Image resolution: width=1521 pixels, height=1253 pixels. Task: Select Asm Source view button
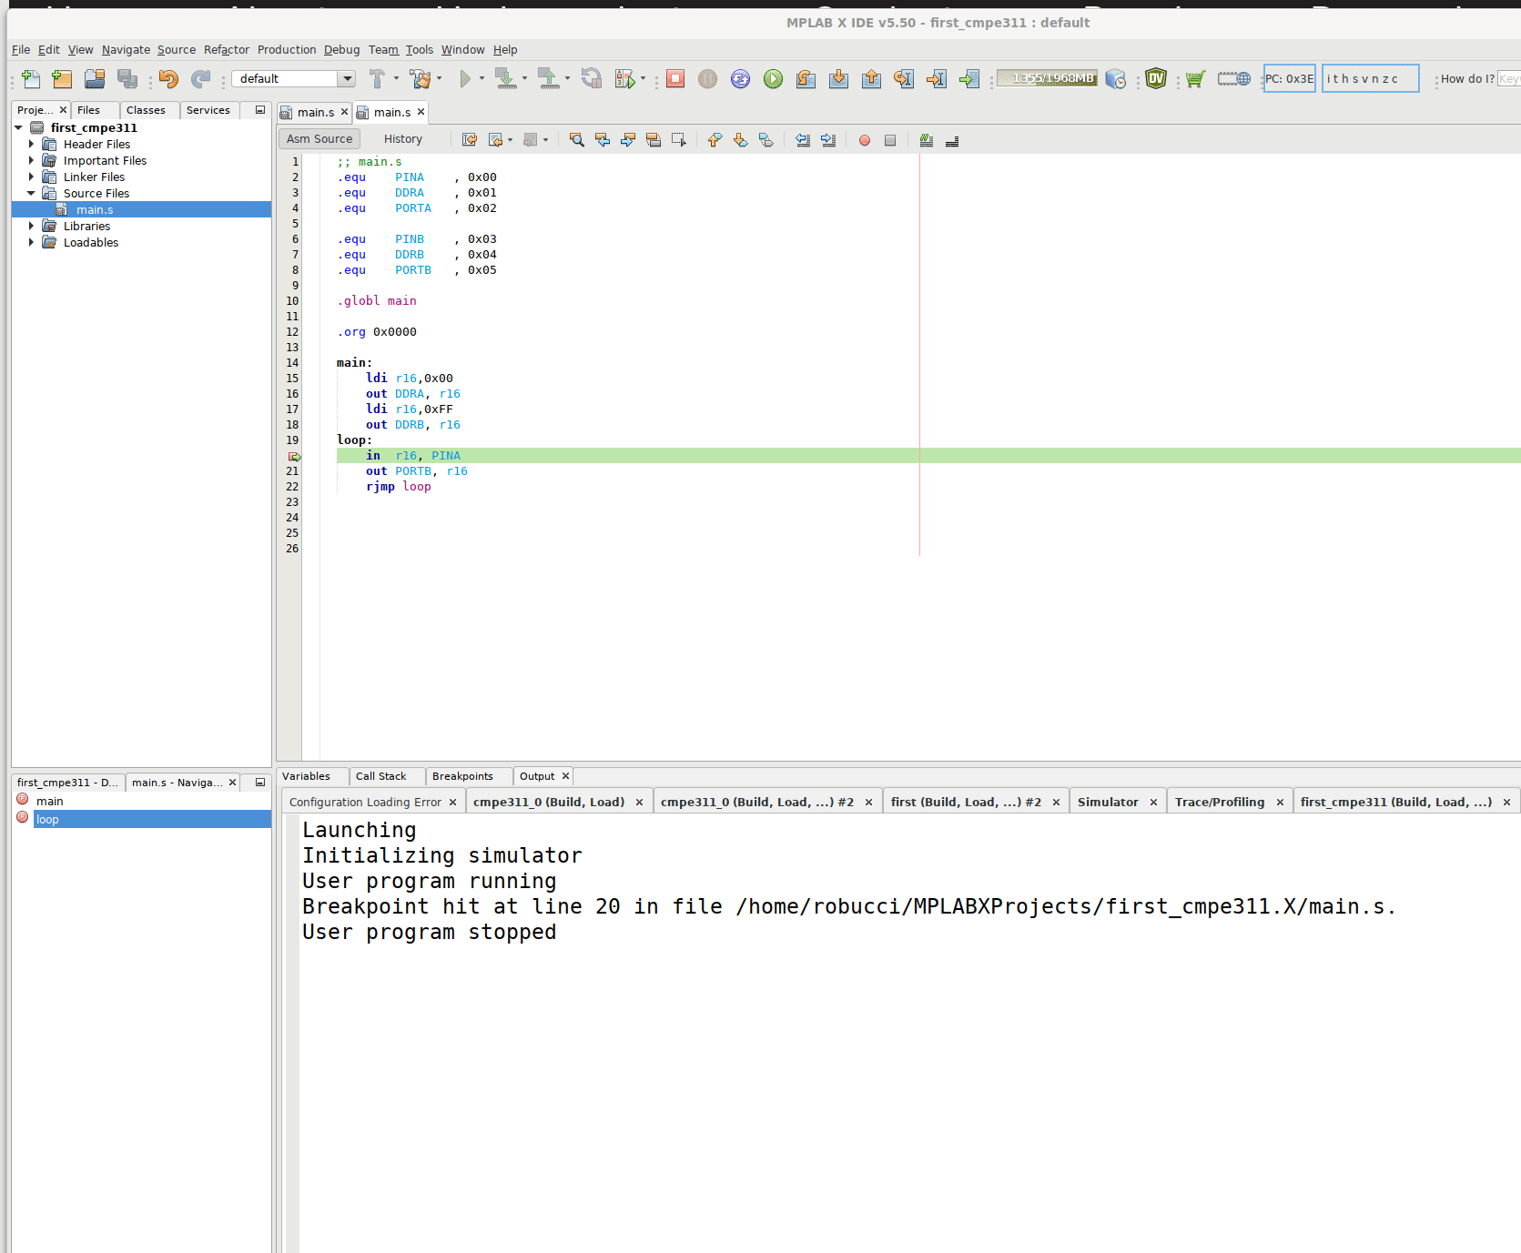[x=319, y=139]
